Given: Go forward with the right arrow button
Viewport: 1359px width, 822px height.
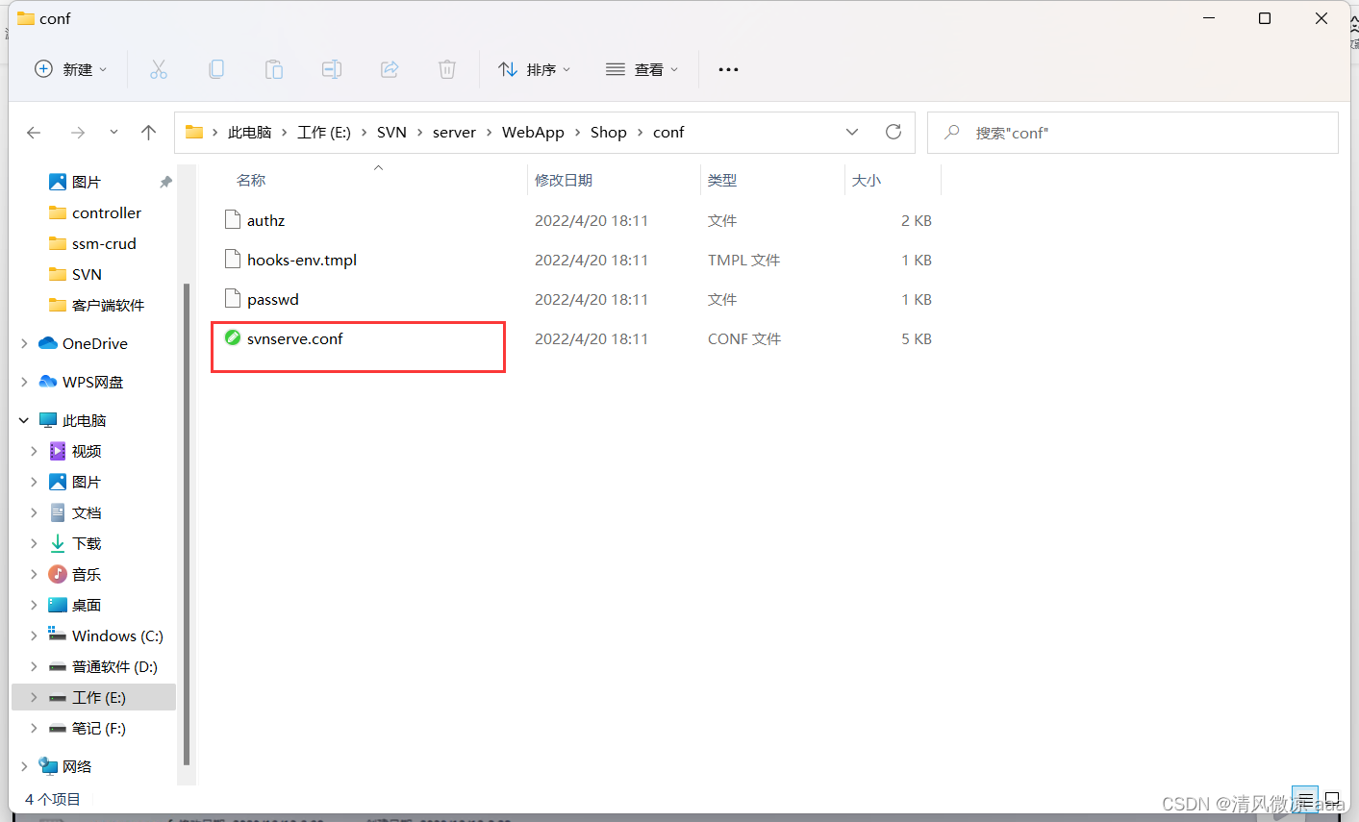Looking at the screenshot, I should pyautogui.click(x=78, y=133).
